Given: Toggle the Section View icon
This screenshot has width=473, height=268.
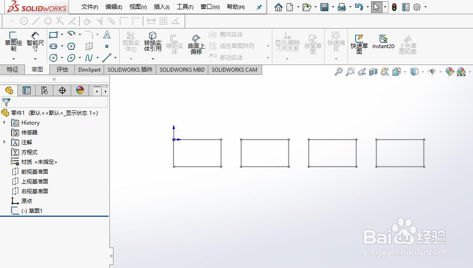Looking at the screenshot, I should pos(373,72).
